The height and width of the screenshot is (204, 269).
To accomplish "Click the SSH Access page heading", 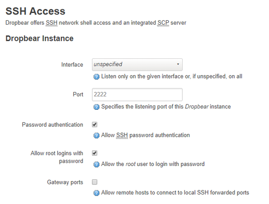I will click(x=35, y=11).
